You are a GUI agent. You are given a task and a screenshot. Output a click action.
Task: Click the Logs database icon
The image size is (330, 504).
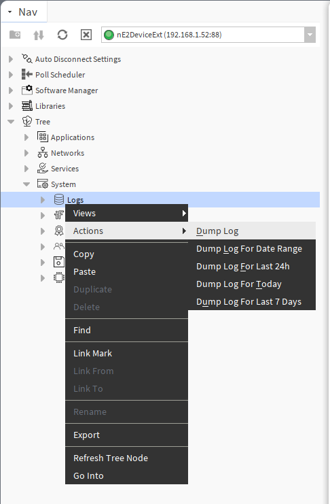point(59,199)
